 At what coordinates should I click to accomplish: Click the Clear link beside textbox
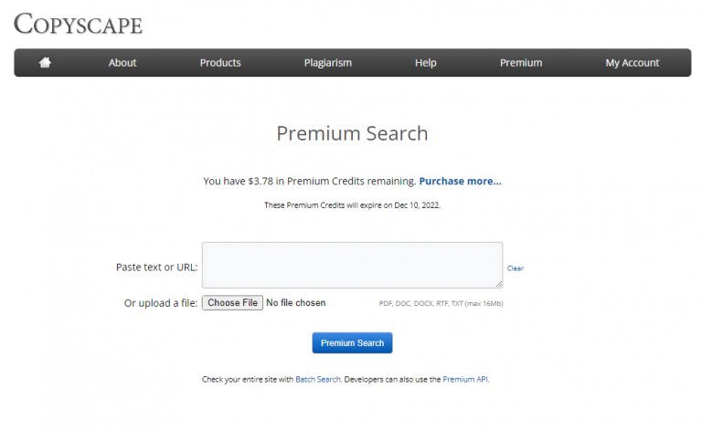tap(516, 268)
